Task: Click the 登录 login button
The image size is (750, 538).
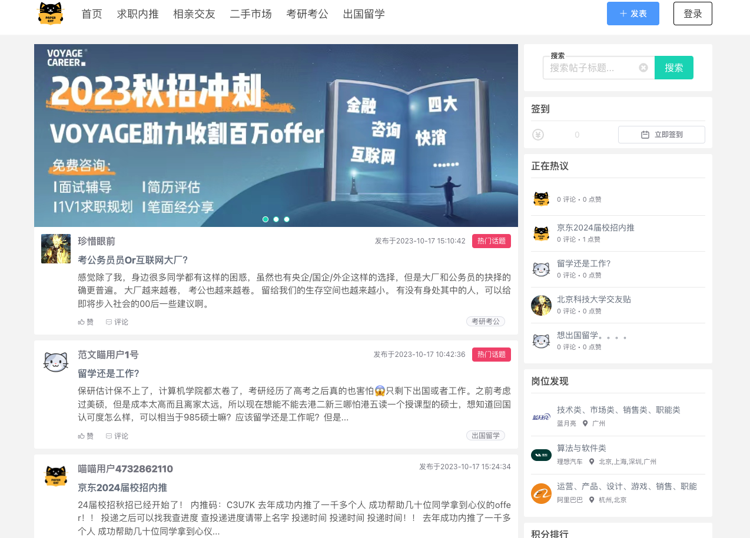Action: 692,14
